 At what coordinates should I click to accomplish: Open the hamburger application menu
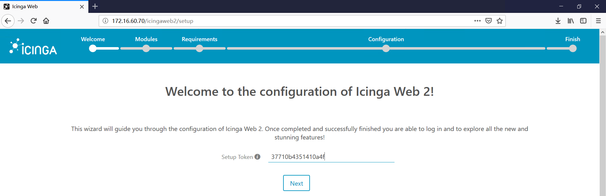pos(598,21)
